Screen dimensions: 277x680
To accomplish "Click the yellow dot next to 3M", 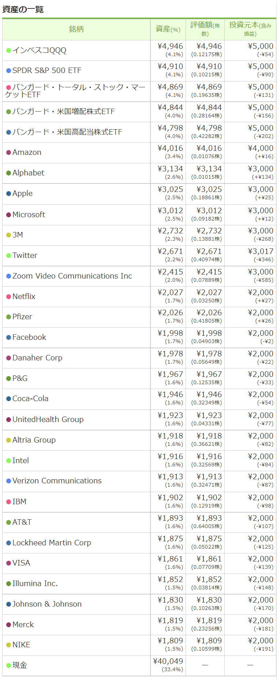I will click(x=8, y=235).
